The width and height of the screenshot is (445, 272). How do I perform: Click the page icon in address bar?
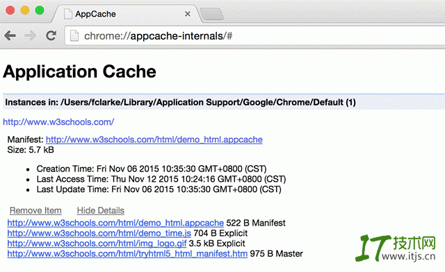click(74, 36)
